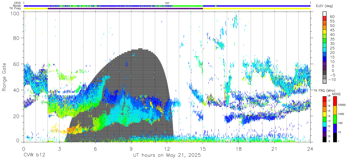The image size is (349, 161).
Task: Click the red top segment of TX FRQ colorbar
Action: pos(325,99)
